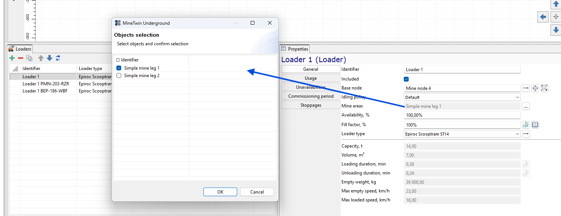This screenshot has height=216, width=561.
Task: Click Loading duration value 0,38
Action: [462, 164]
